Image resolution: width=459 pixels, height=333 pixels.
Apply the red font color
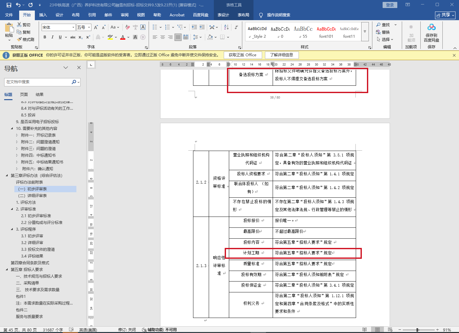point(123,37)
